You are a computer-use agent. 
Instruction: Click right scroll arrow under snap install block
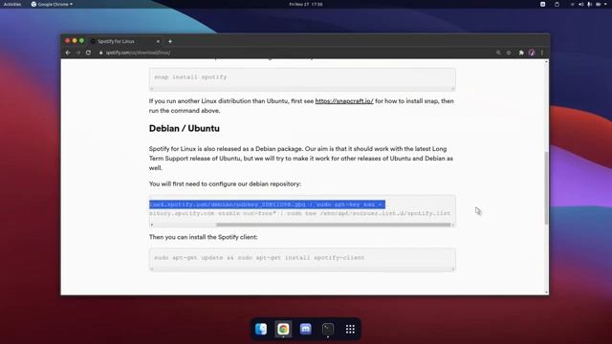(x=453, y=89)
